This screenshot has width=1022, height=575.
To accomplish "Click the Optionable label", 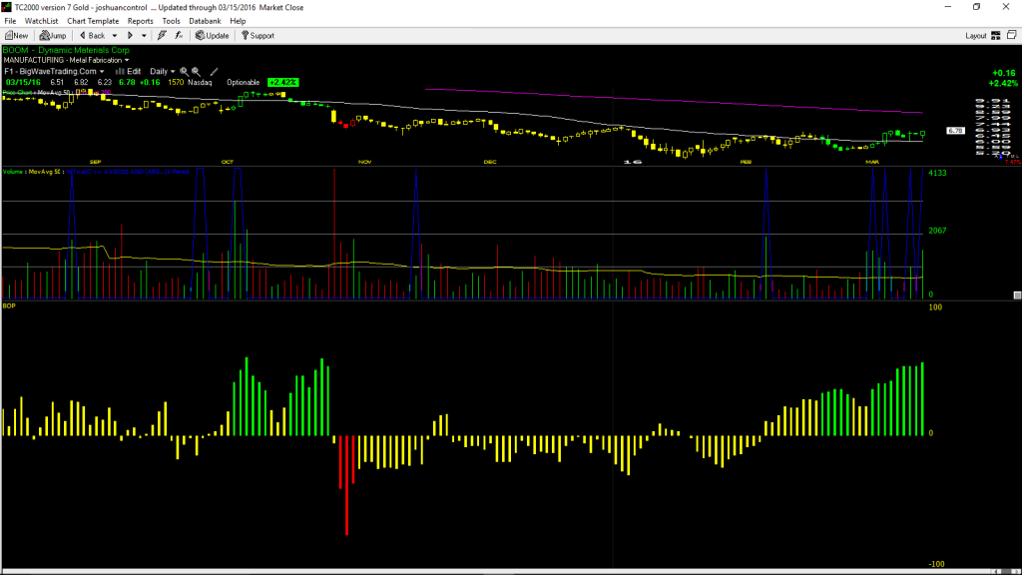I will click(244, 83).
